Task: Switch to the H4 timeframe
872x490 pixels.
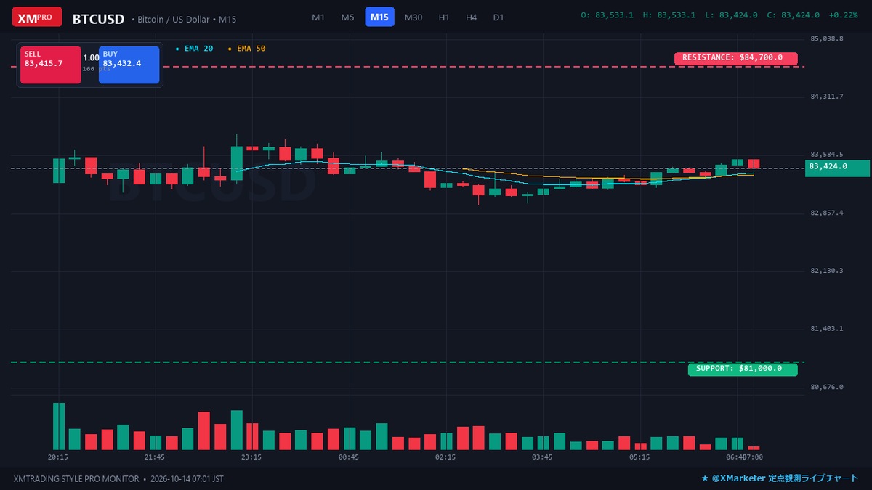Action: pyautogui.click(x=472, y=17)
